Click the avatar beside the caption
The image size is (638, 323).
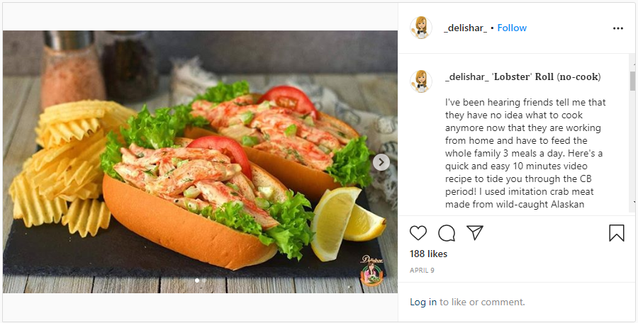[421, 81]
